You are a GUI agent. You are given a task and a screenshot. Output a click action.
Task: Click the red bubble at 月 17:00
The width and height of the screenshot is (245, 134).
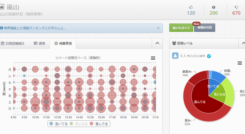pyautogui.click(x=112, y=69)
